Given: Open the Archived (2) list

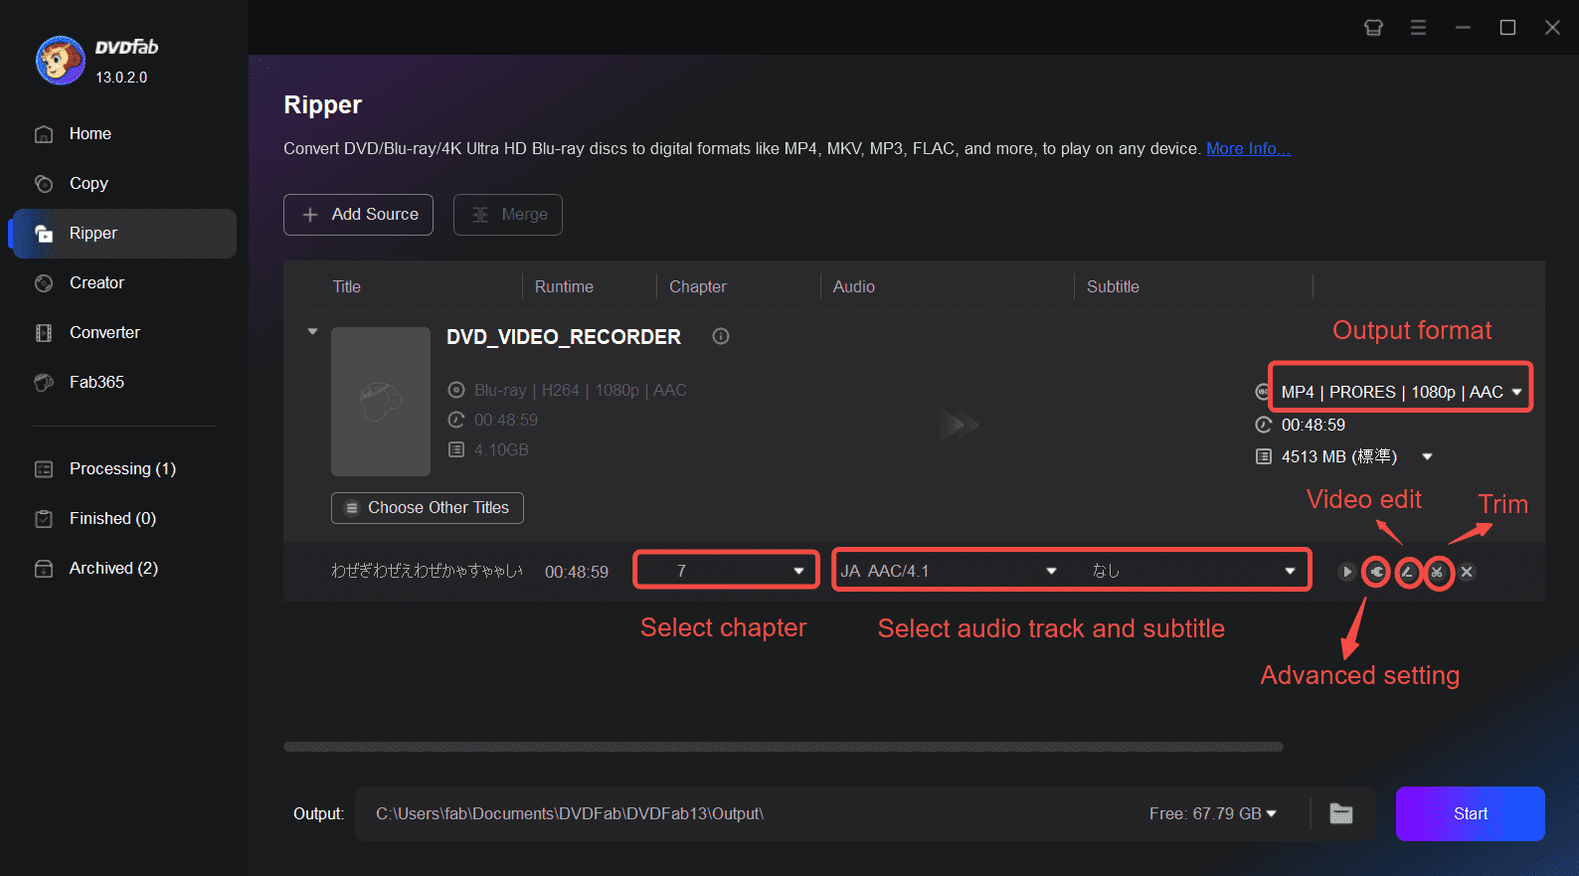Looking at the screenshot, I should [x=113, y=568].
